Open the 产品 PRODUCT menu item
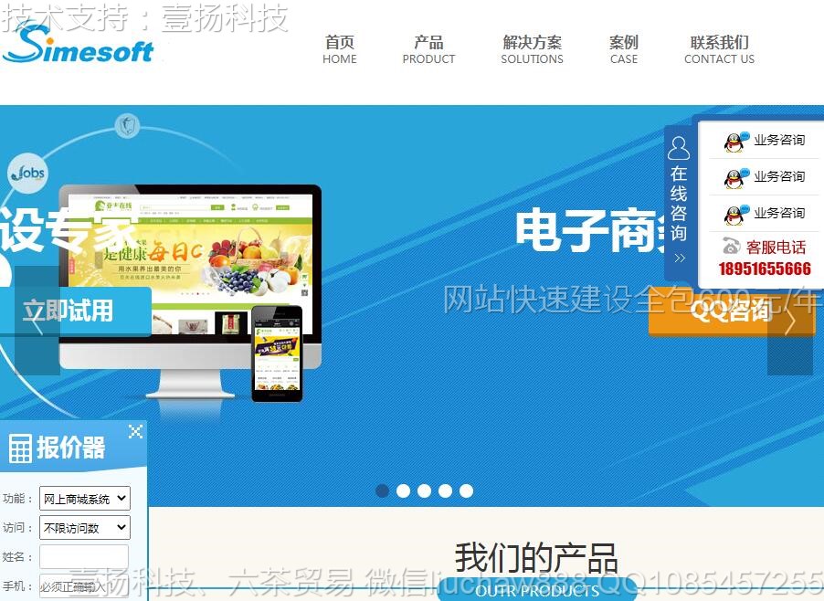 (428, 49)
